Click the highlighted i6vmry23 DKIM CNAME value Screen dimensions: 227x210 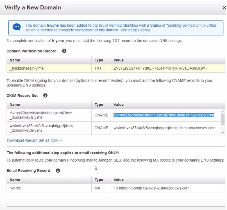pyautogui.click(x=163, y=115)
